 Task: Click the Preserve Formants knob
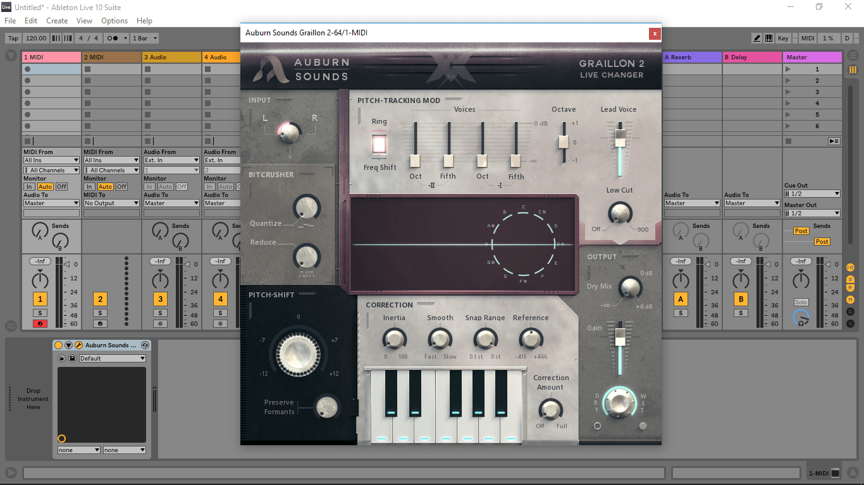click(326, 407)
